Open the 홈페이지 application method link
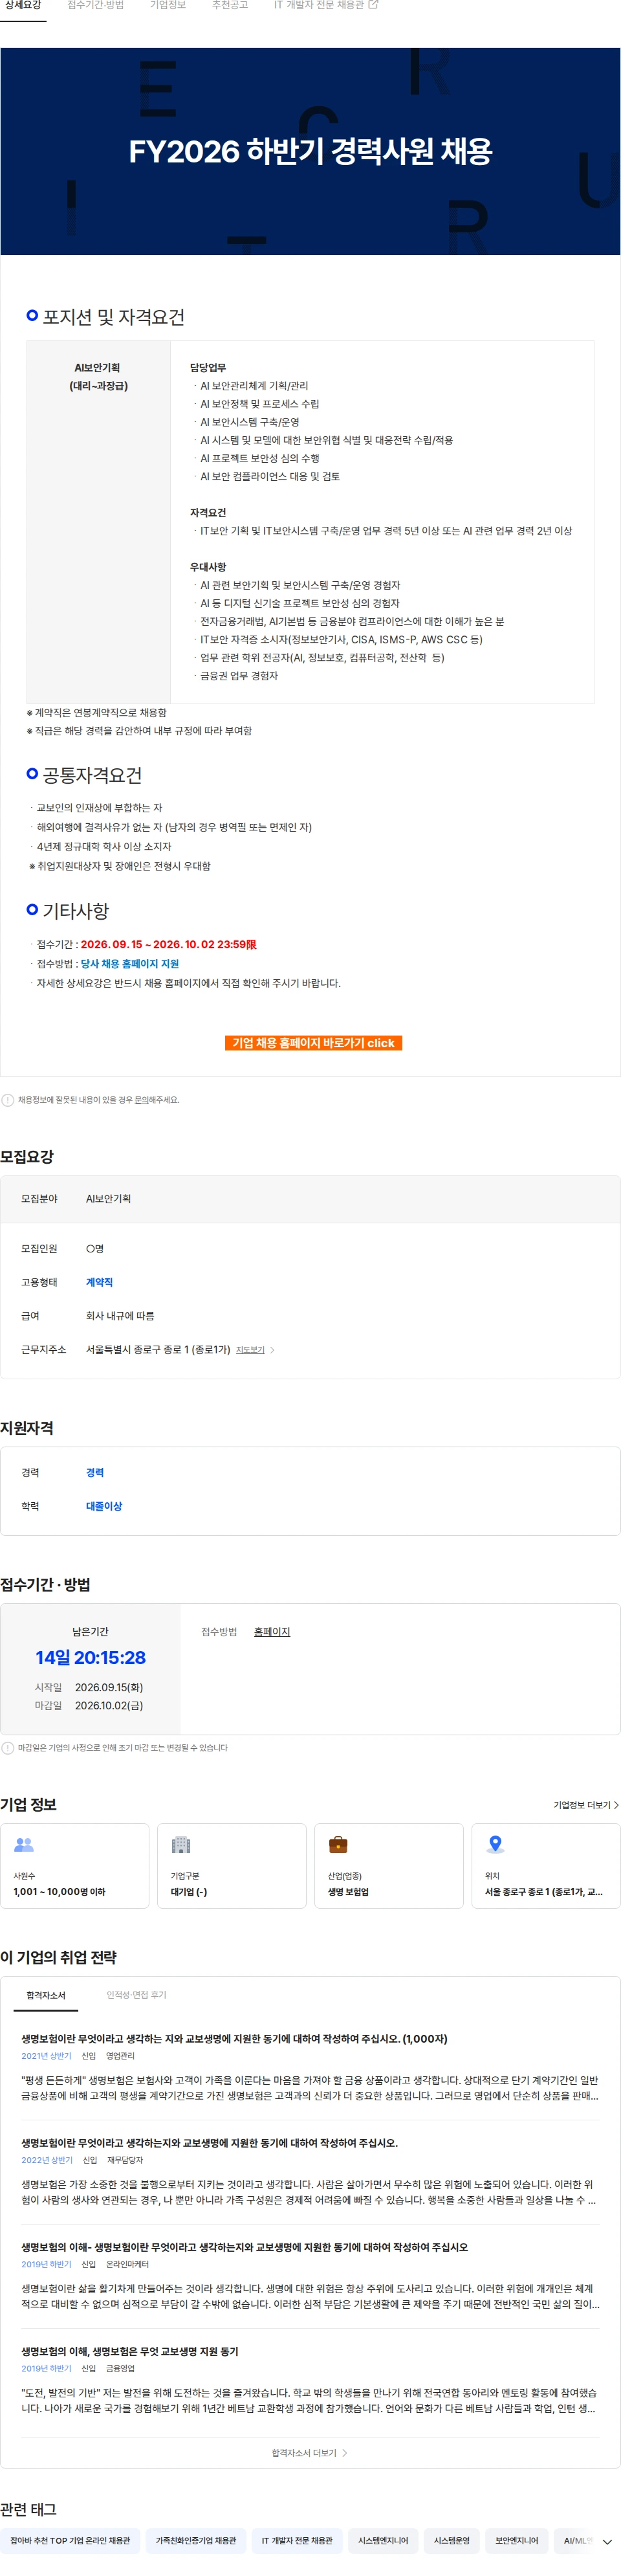Screen dimensions: 621x2576 tap(272, 1632)
